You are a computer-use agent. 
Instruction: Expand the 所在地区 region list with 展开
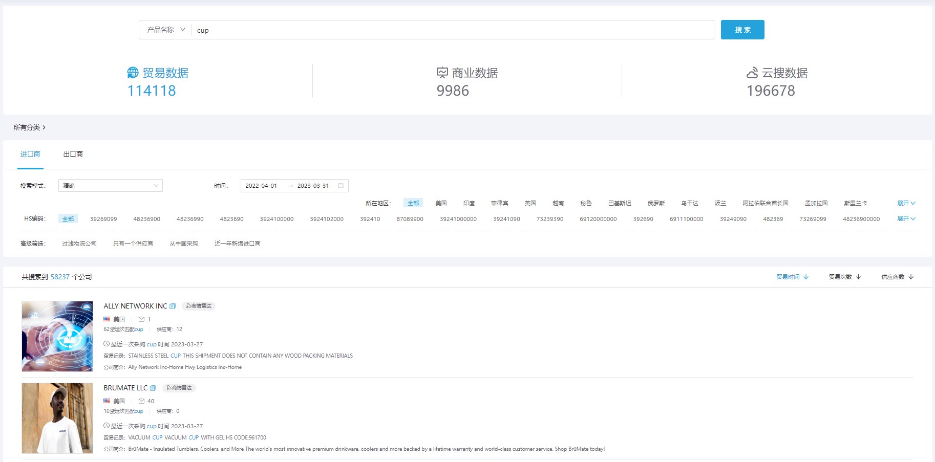(x=906, y=203)
